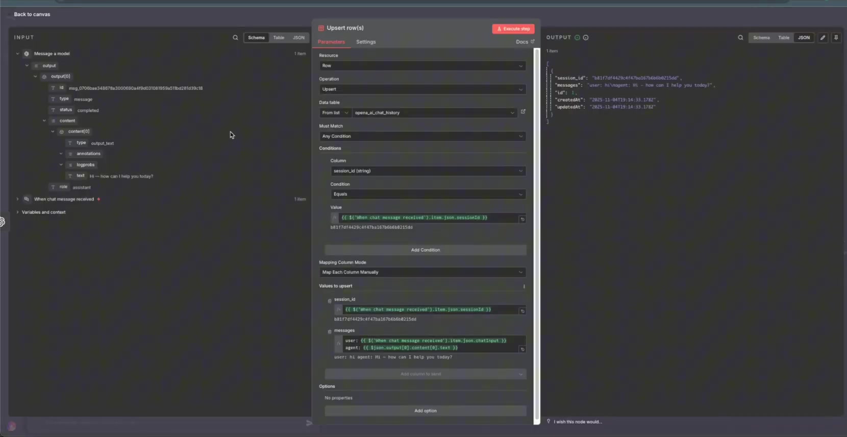The image size is (847, 437).
Task: Pin the output data
Action: (x=836, y=38)
